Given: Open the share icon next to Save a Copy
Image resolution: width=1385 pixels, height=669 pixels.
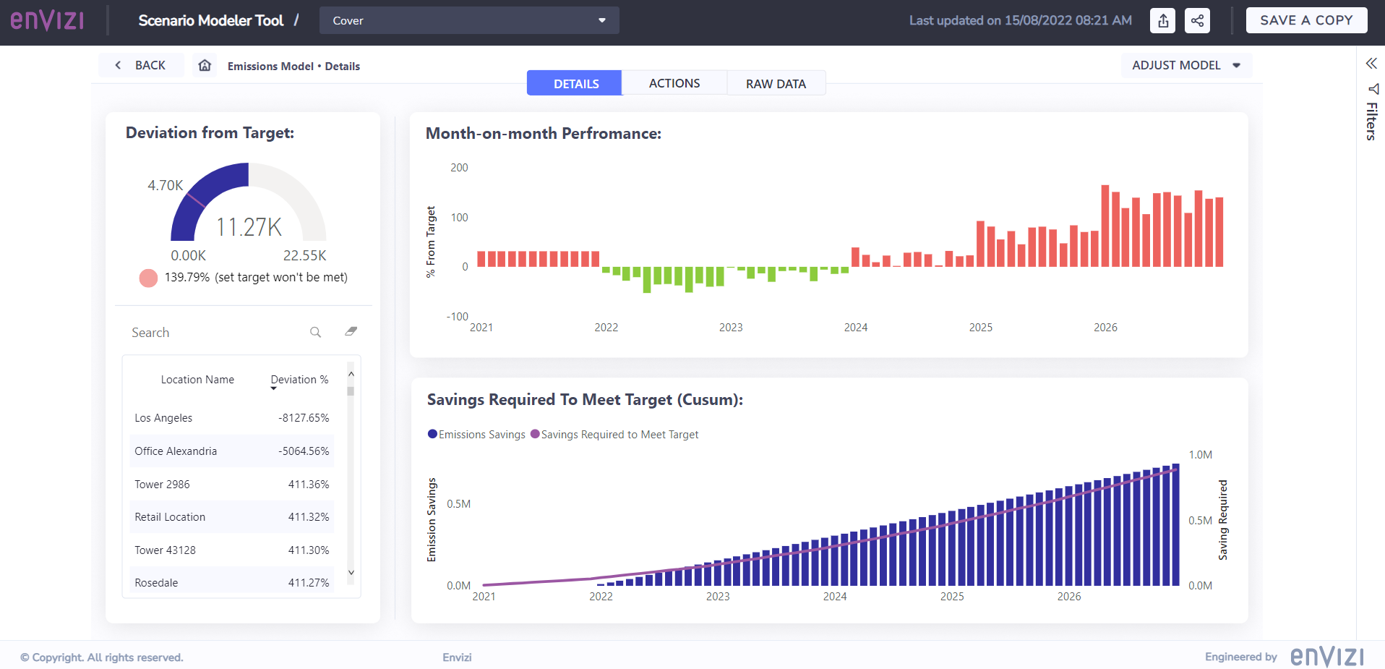Looking at the screenshot, I should [x=1196, y=20].
